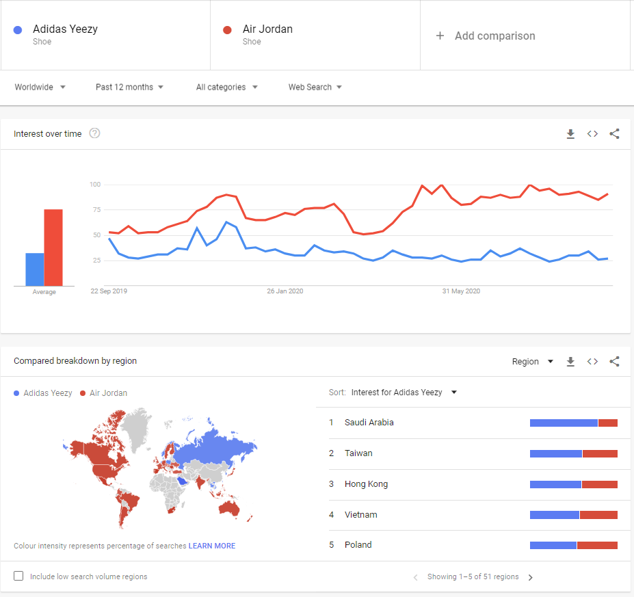This screenshot has width=634, height=597.
Task: Share the Interest over time chart
Action: tap(614, 134)
